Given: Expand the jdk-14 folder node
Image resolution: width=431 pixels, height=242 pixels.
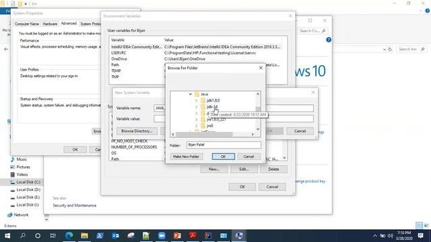Looking at the screenshot, I should [196, 107].
